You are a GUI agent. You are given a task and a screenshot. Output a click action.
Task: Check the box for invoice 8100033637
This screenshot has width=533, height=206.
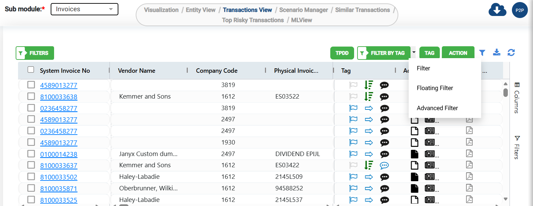pyautogui.click(x=31, y=165)
